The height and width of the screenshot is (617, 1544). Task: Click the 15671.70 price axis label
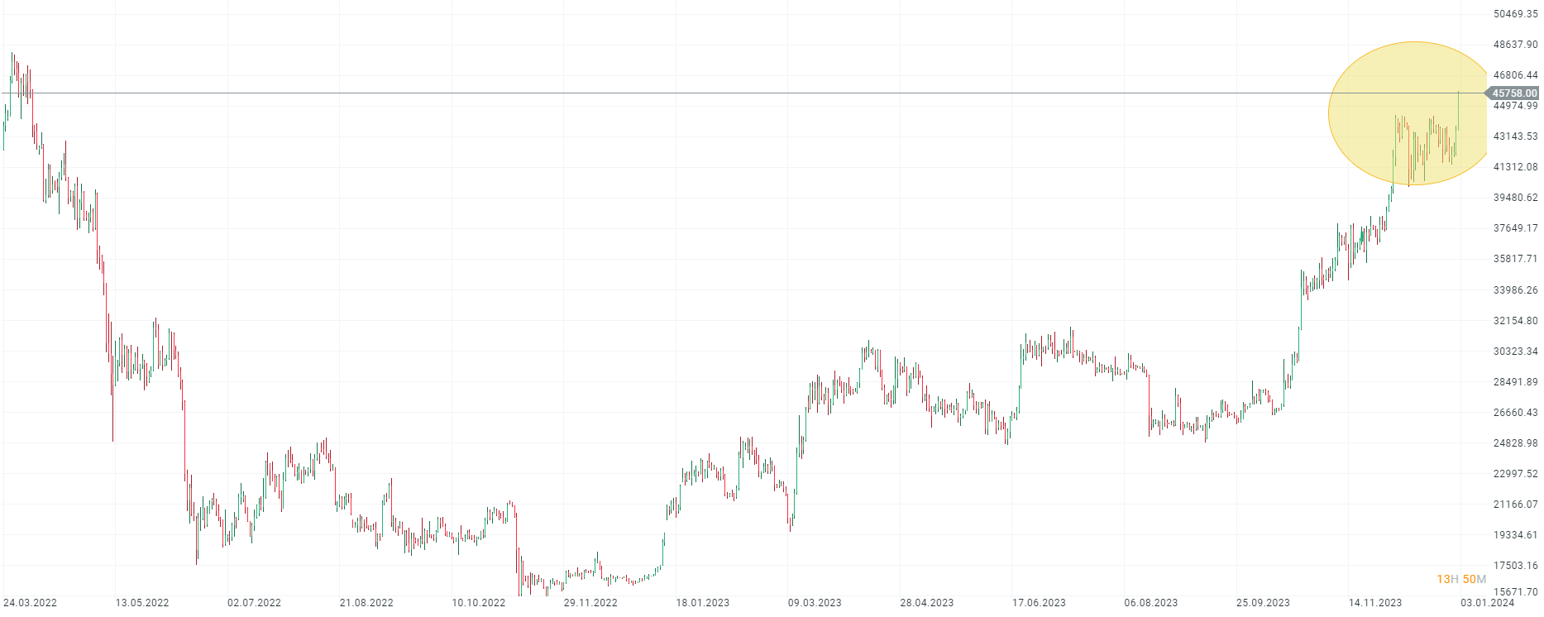[x=1515, y=592]
